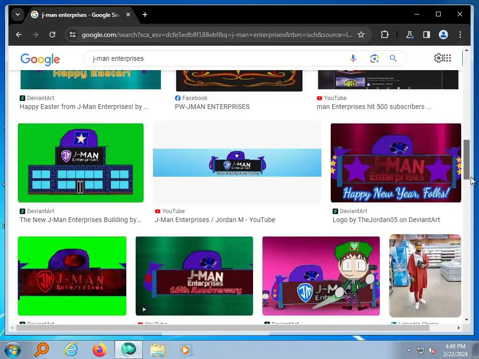
Task: Open the Happy Easter image result
Action: pyautogui.click(x=90, y=79)
